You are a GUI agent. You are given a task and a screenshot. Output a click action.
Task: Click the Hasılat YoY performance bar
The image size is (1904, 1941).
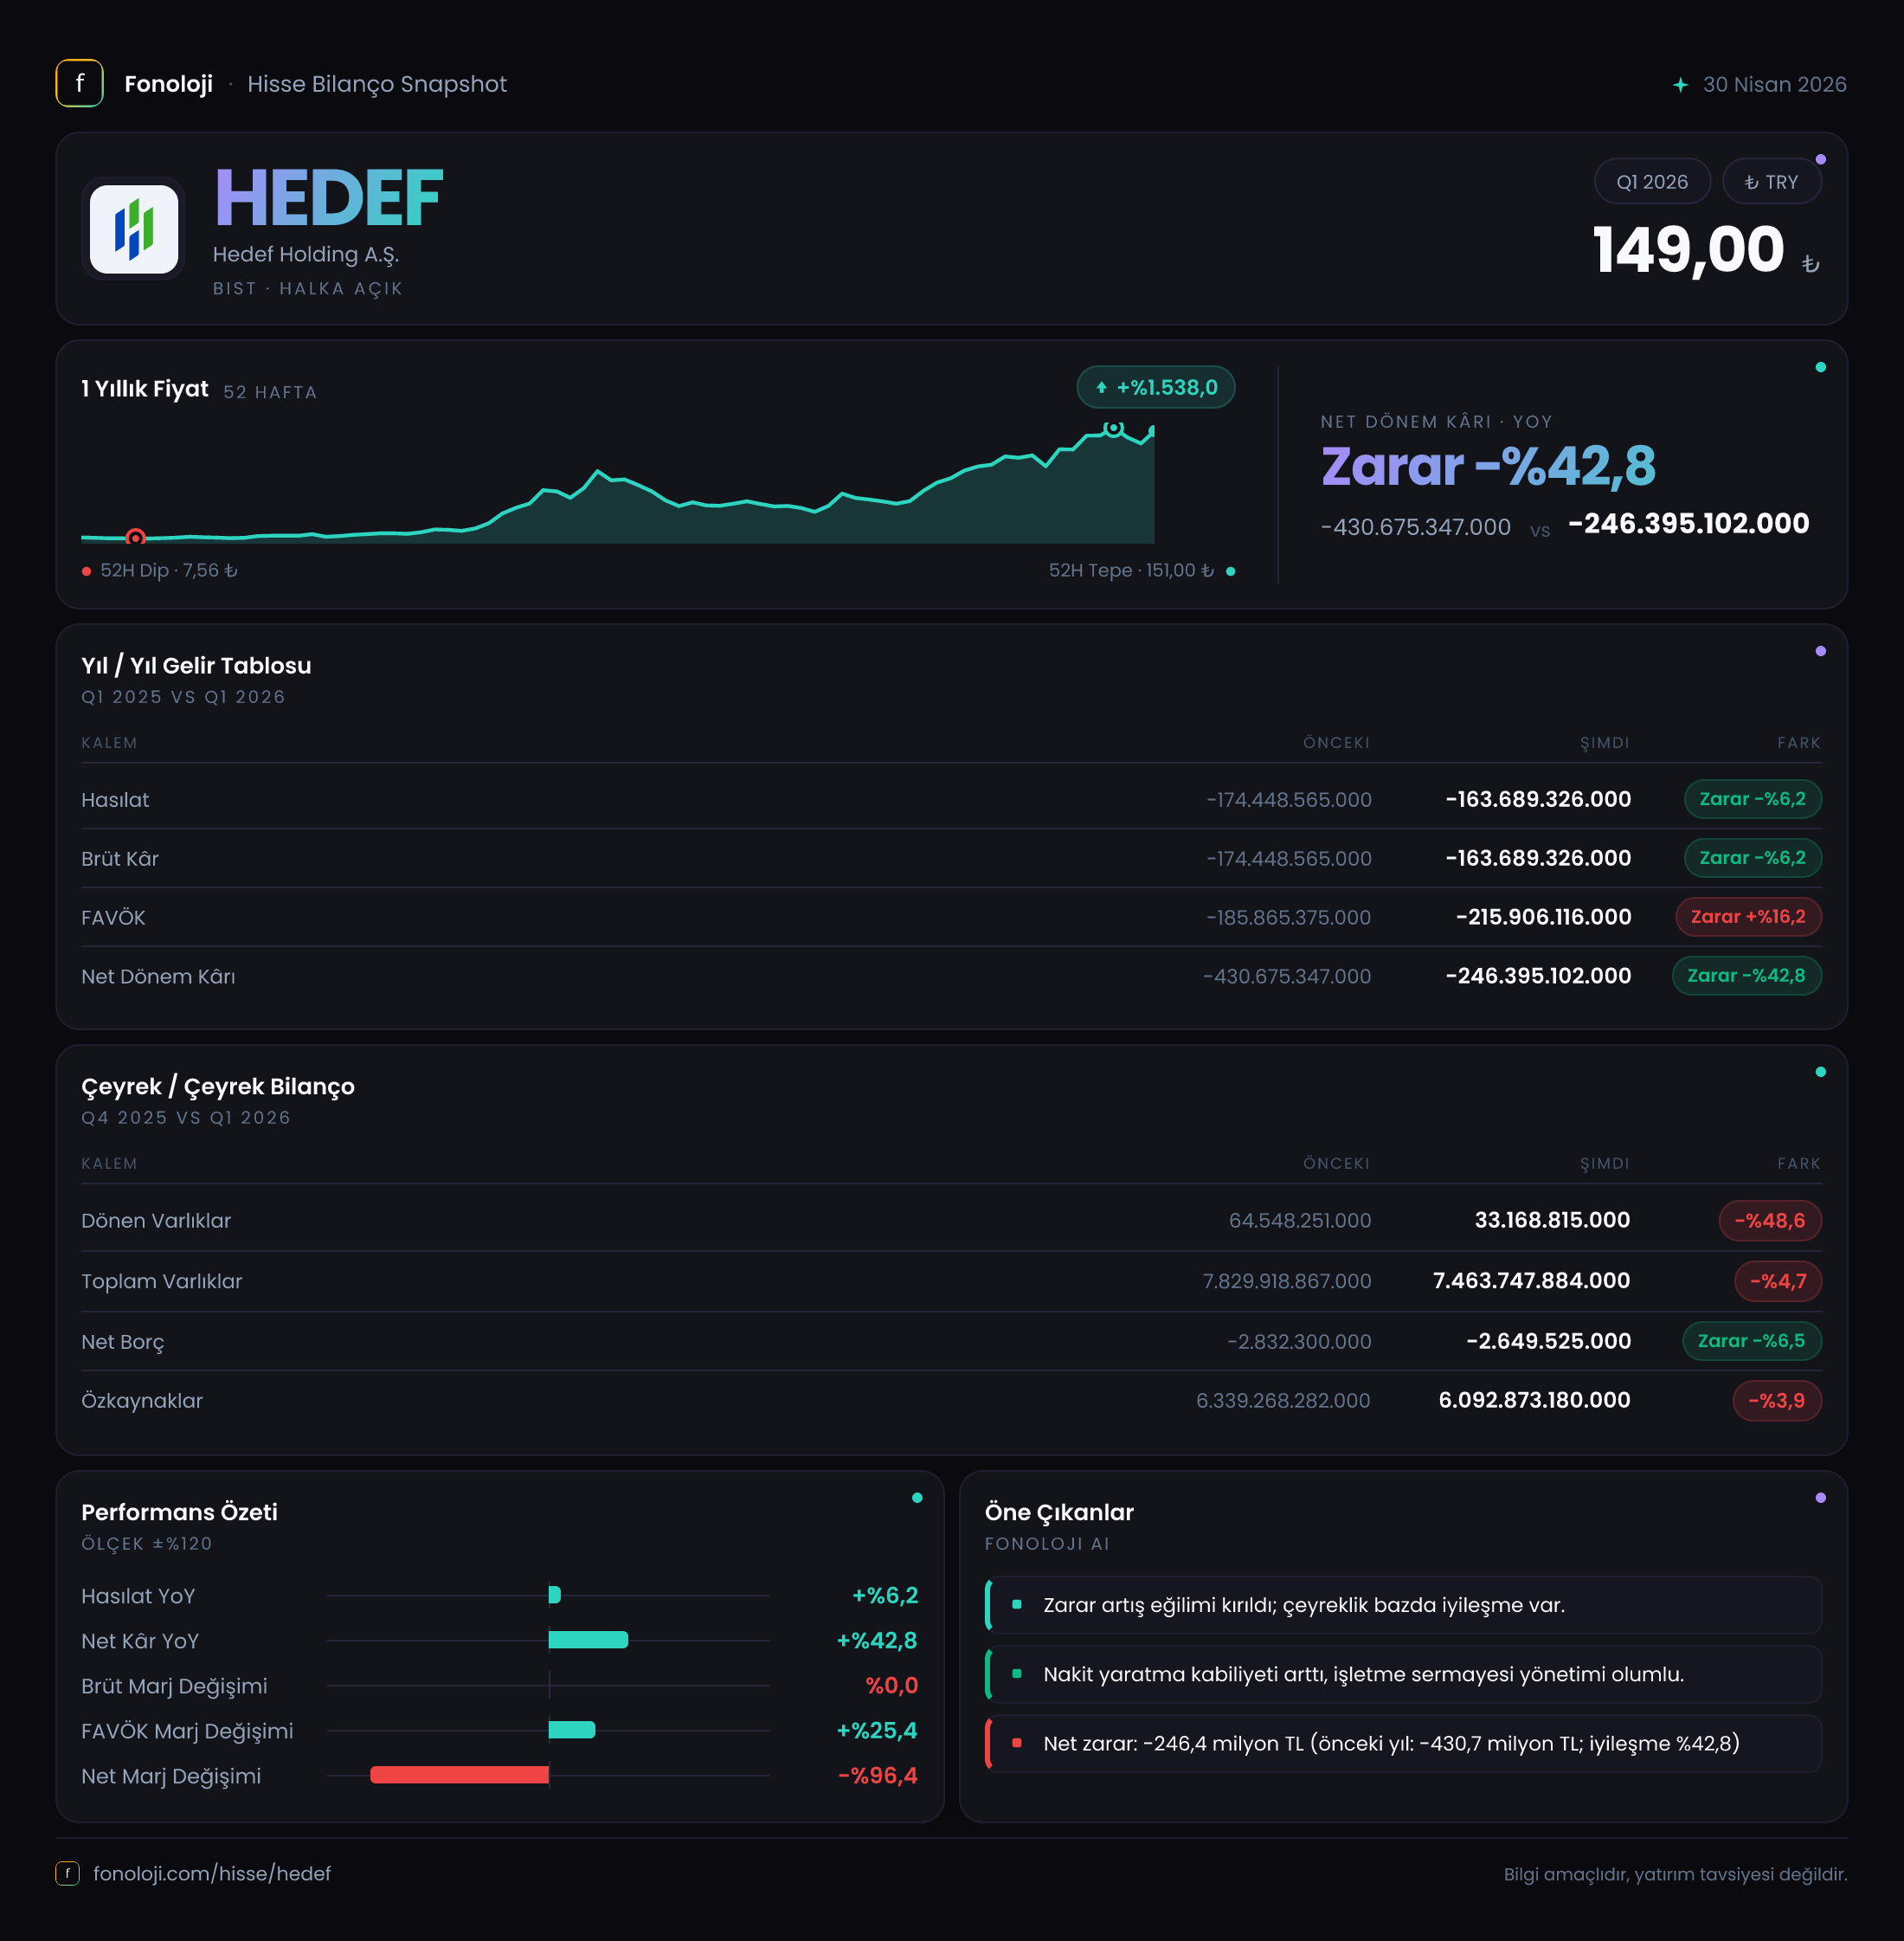tap(555, 1595)
